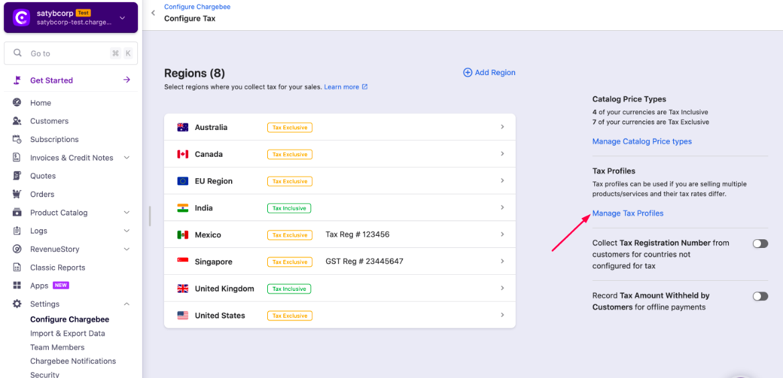Screen dimensions: 783x378
Task: Click the Quotes icon
Action: [17, 176]
